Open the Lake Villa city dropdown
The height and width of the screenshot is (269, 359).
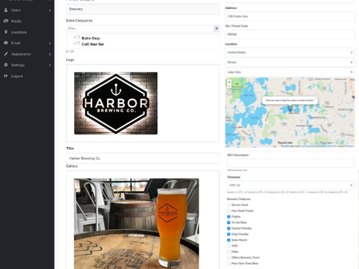click(290, 72)
